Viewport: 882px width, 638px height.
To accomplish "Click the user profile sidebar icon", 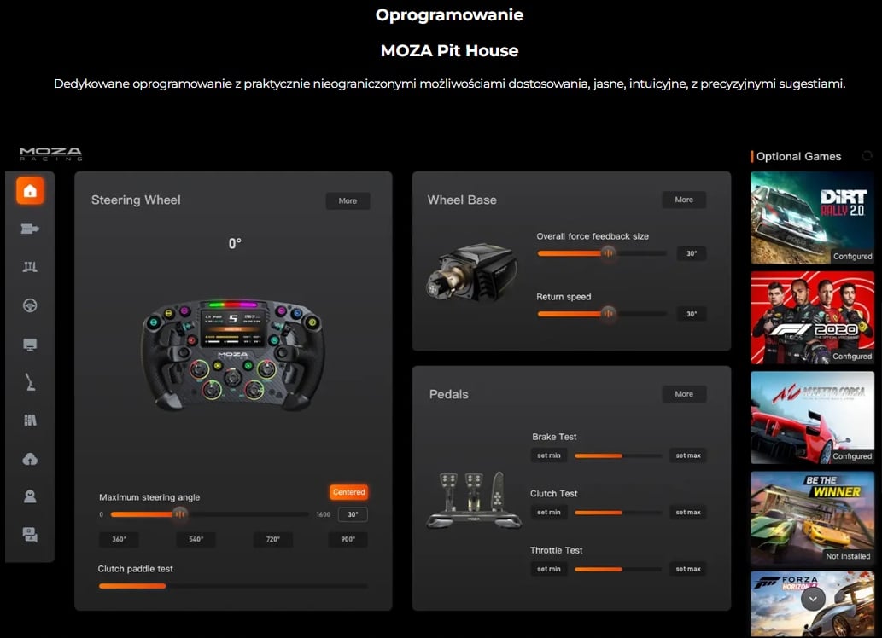I will pos(30,496).
